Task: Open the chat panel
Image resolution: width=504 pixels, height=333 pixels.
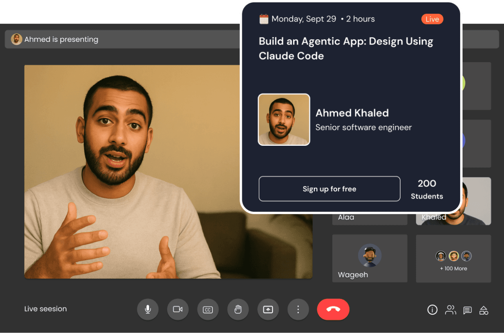Action: click(467, 310)
